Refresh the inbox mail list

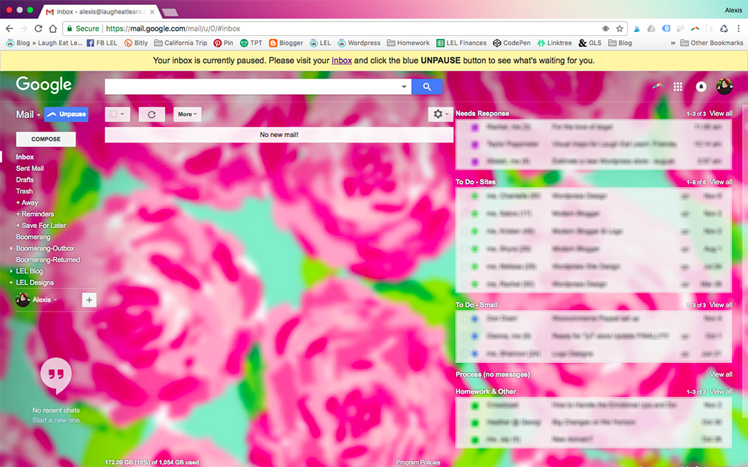(x=152, y=114)
